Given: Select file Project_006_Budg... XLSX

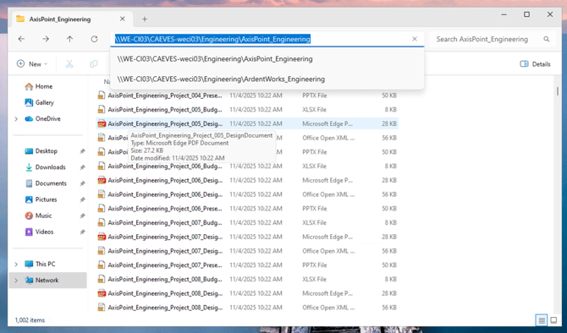Looking at the screenshot, I should coord(247,166).
